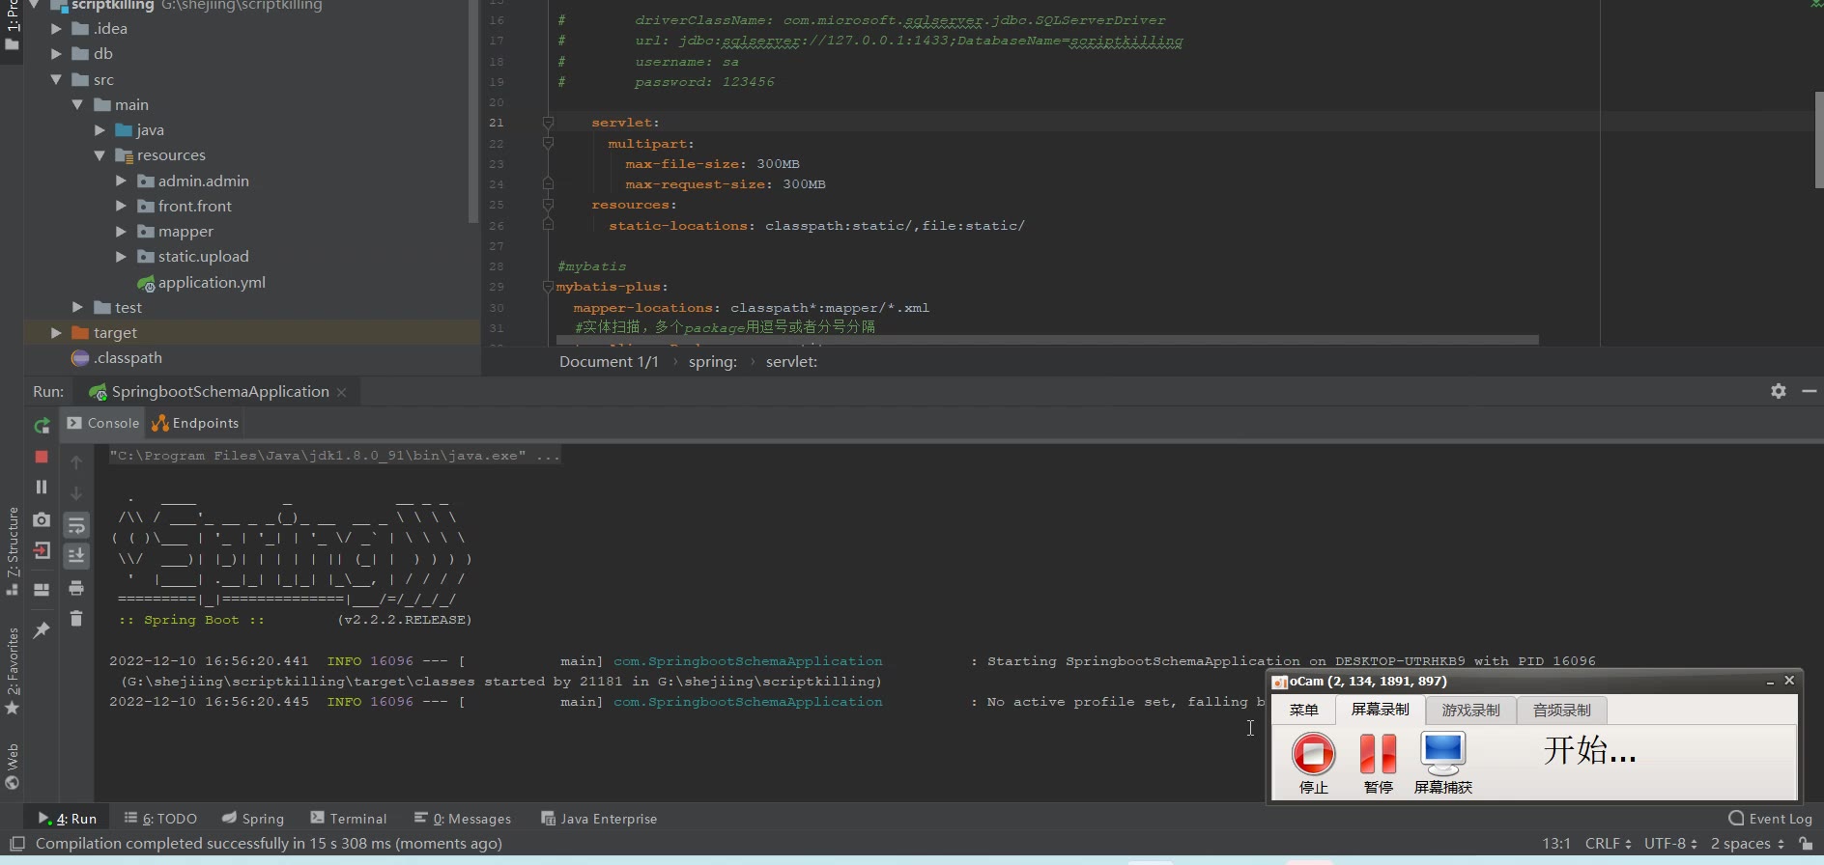
Task: Expand the java folder
Action: (100, 129)
